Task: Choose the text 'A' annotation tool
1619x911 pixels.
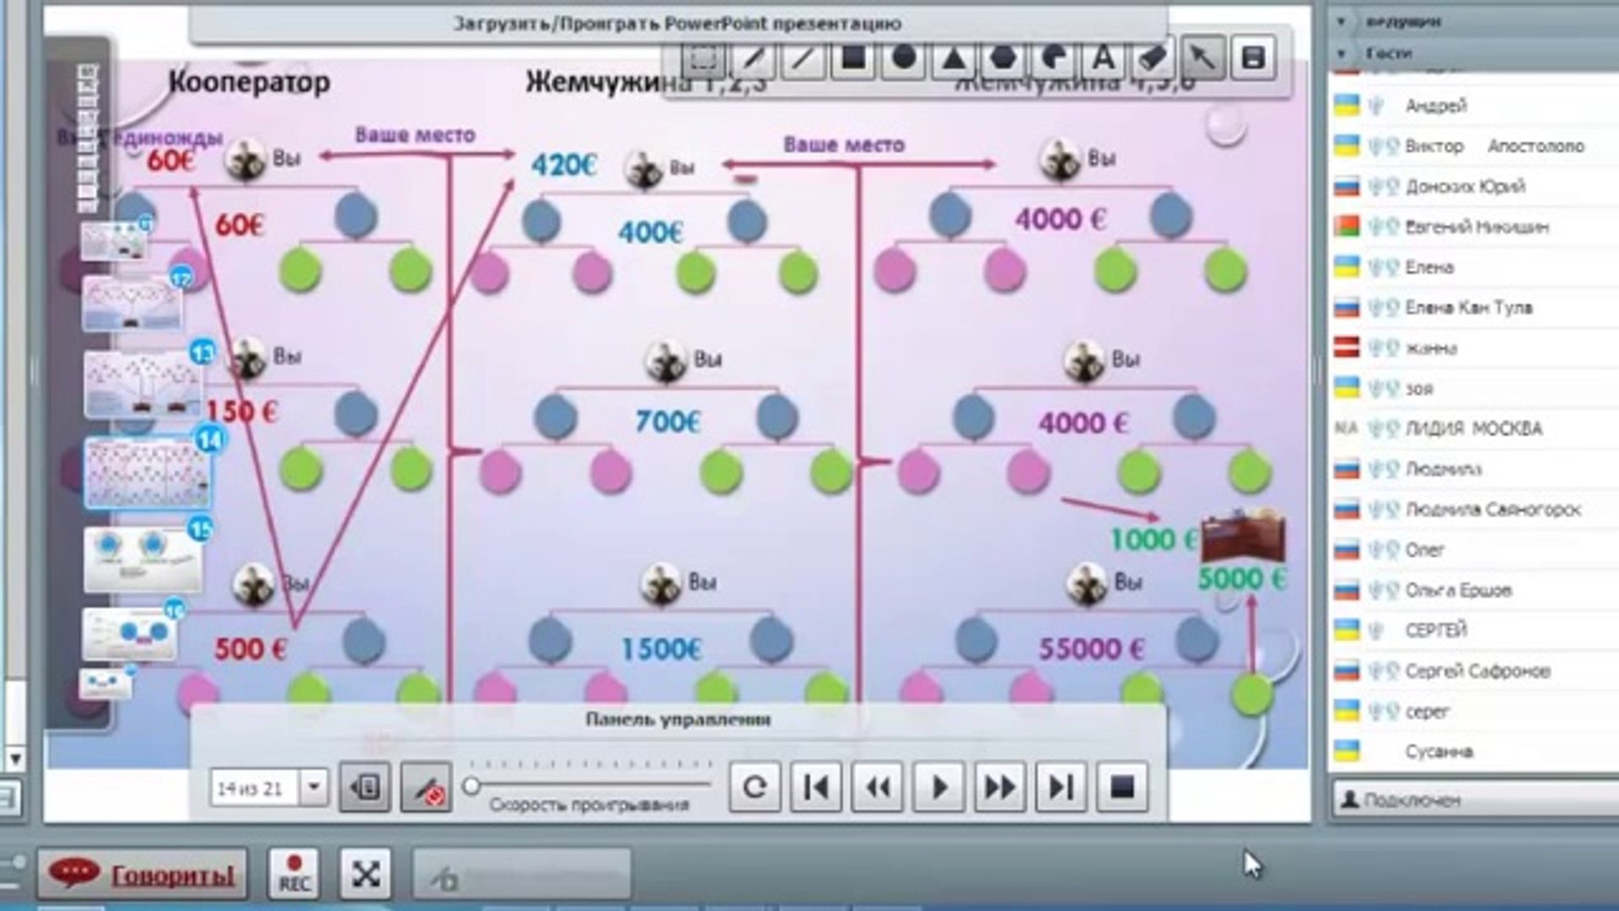Action: click(x=1103, y=57)
